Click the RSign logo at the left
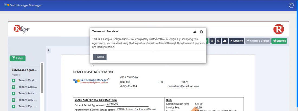 point(21,29)
